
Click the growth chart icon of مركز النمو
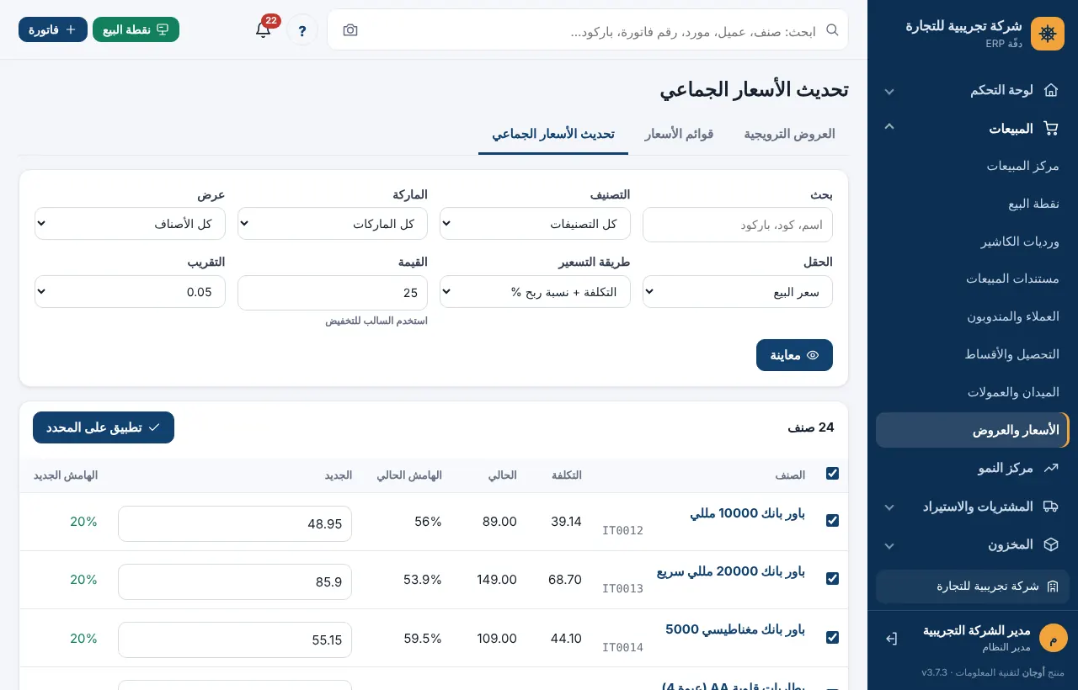pyautogui.click(x=1050, y=468)
